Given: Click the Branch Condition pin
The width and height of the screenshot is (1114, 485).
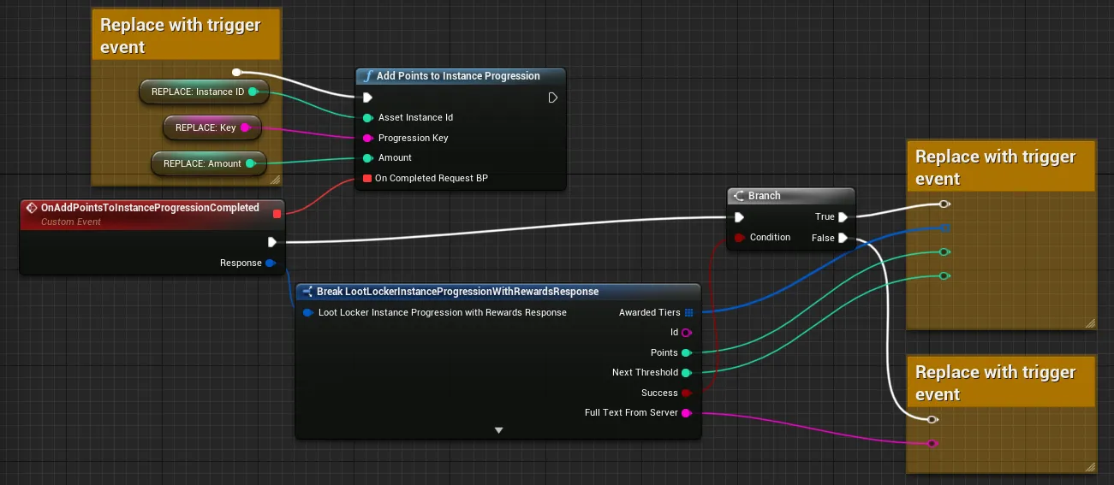Looking at the screenshot, I should (x=738, y=237).
